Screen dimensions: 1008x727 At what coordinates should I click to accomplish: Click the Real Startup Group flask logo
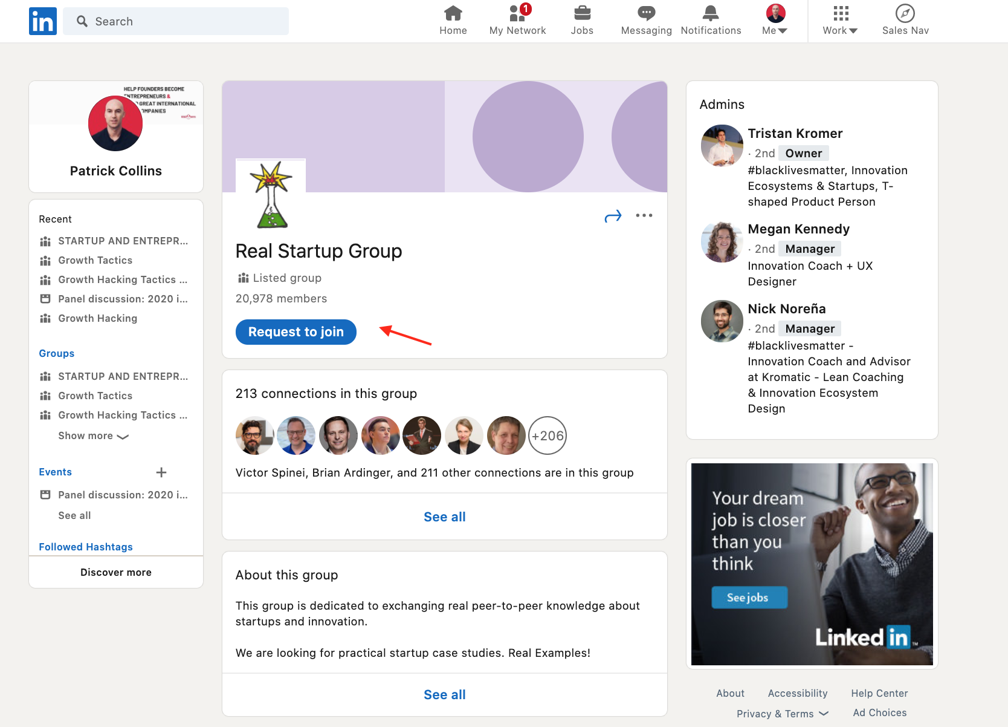coord(271,194)
